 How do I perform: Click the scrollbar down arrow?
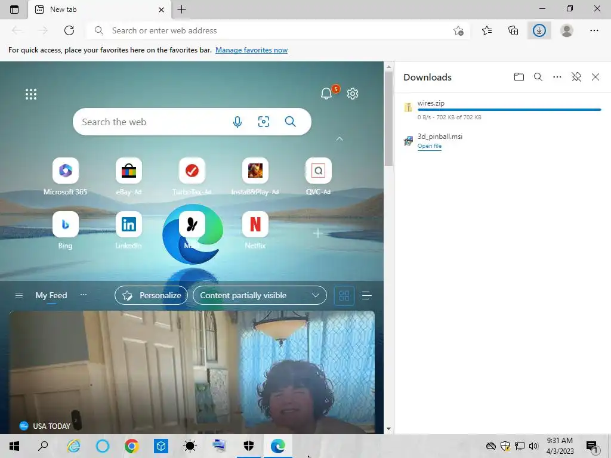[388, 429]
